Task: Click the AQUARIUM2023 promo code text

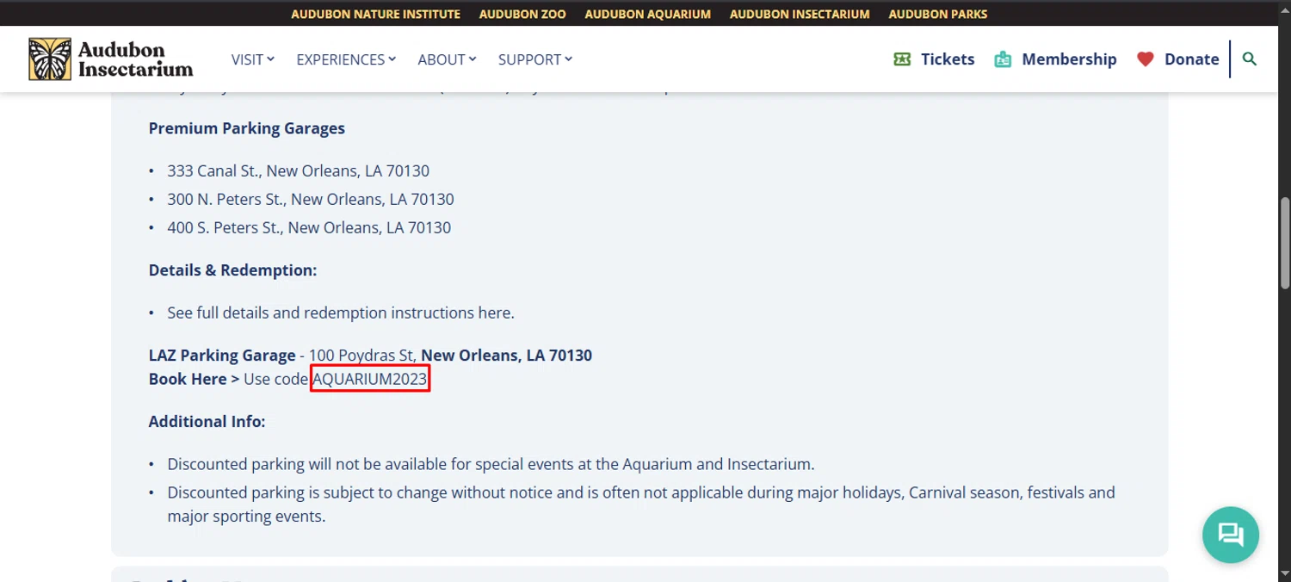Action: click(x=370, y=379)
